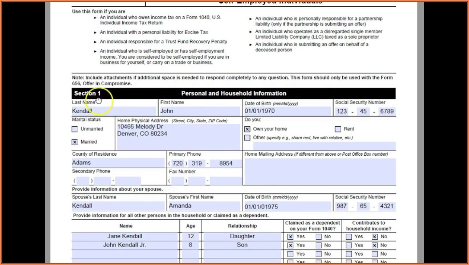Select spouse's Date of Birth field
This screenshot has height=265, width=469.
(287, 206)
